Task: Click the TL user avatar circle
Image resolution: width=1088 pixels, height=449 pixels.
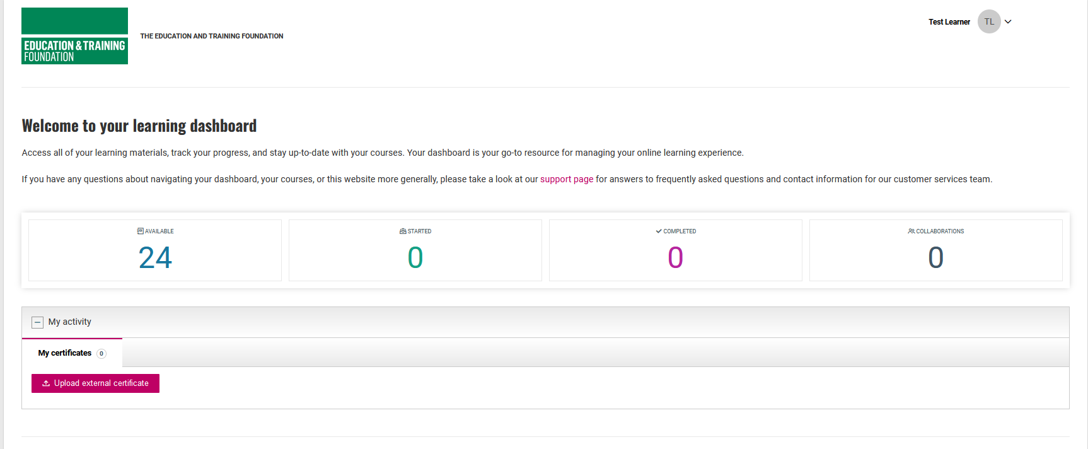Action: click(x=988, y=21)
